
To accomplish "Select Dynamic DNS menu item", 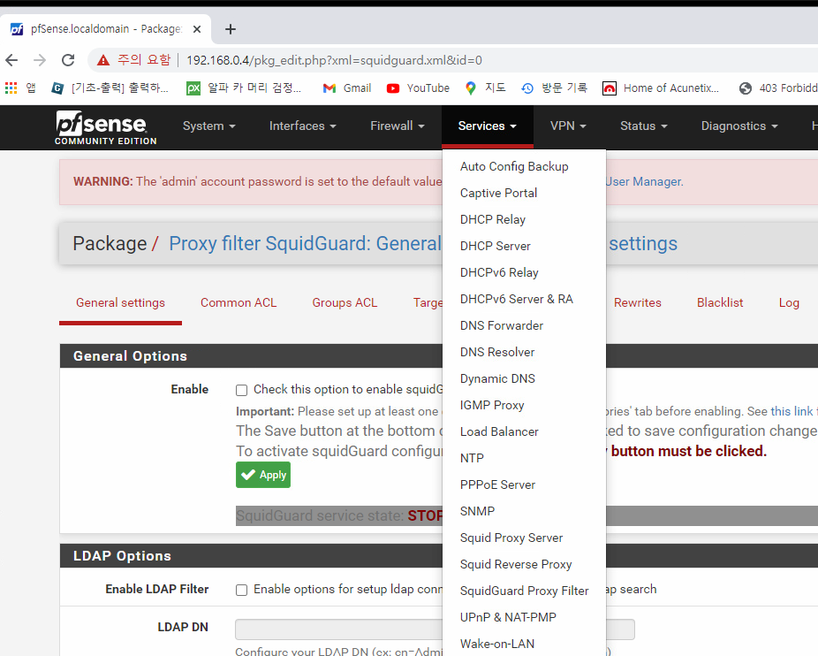I will (524, 378).
